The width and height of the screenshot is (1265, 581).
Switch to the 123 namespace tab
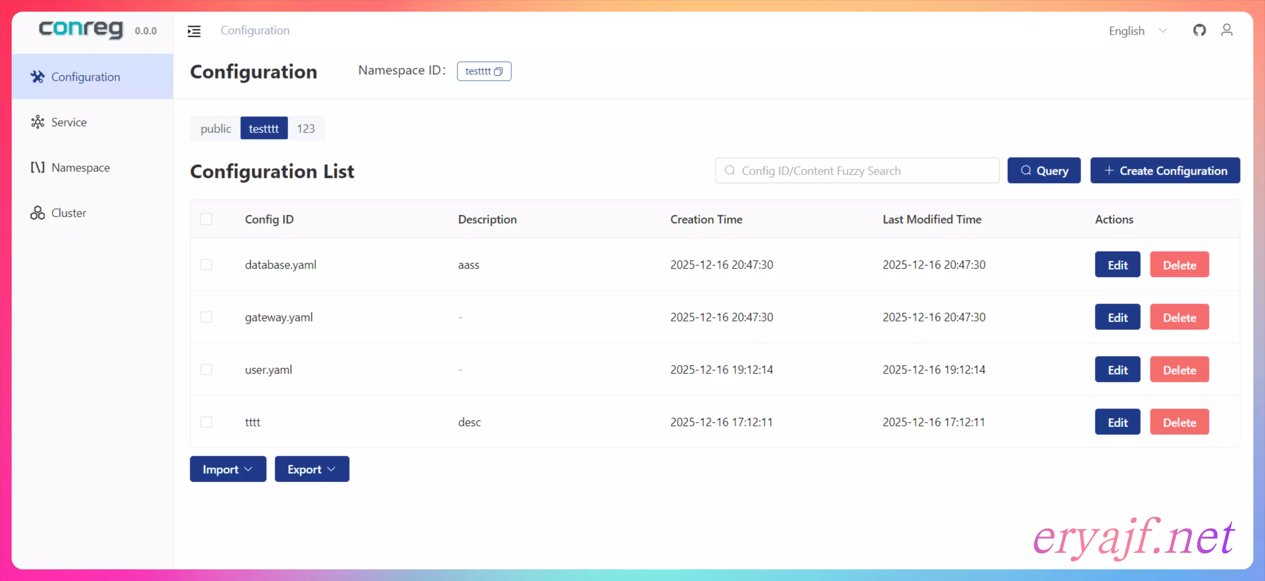305,129
